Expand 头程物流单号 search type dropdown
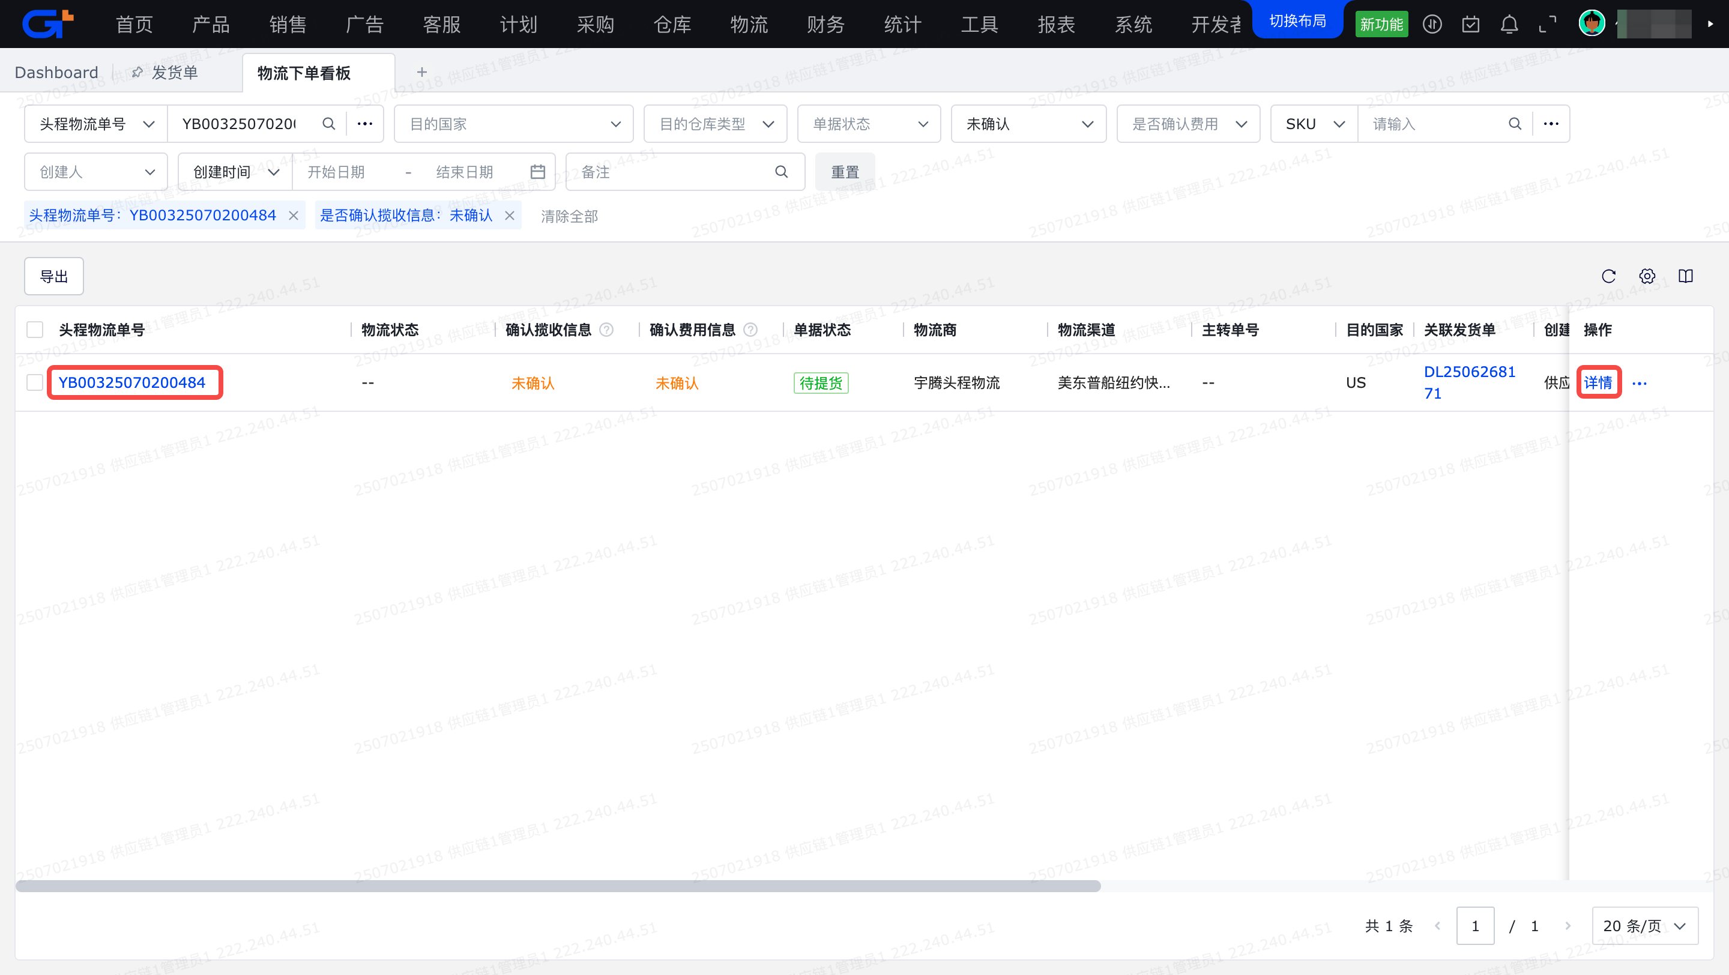The width and height of the screenshot is (1729, 975). (96, 124)
